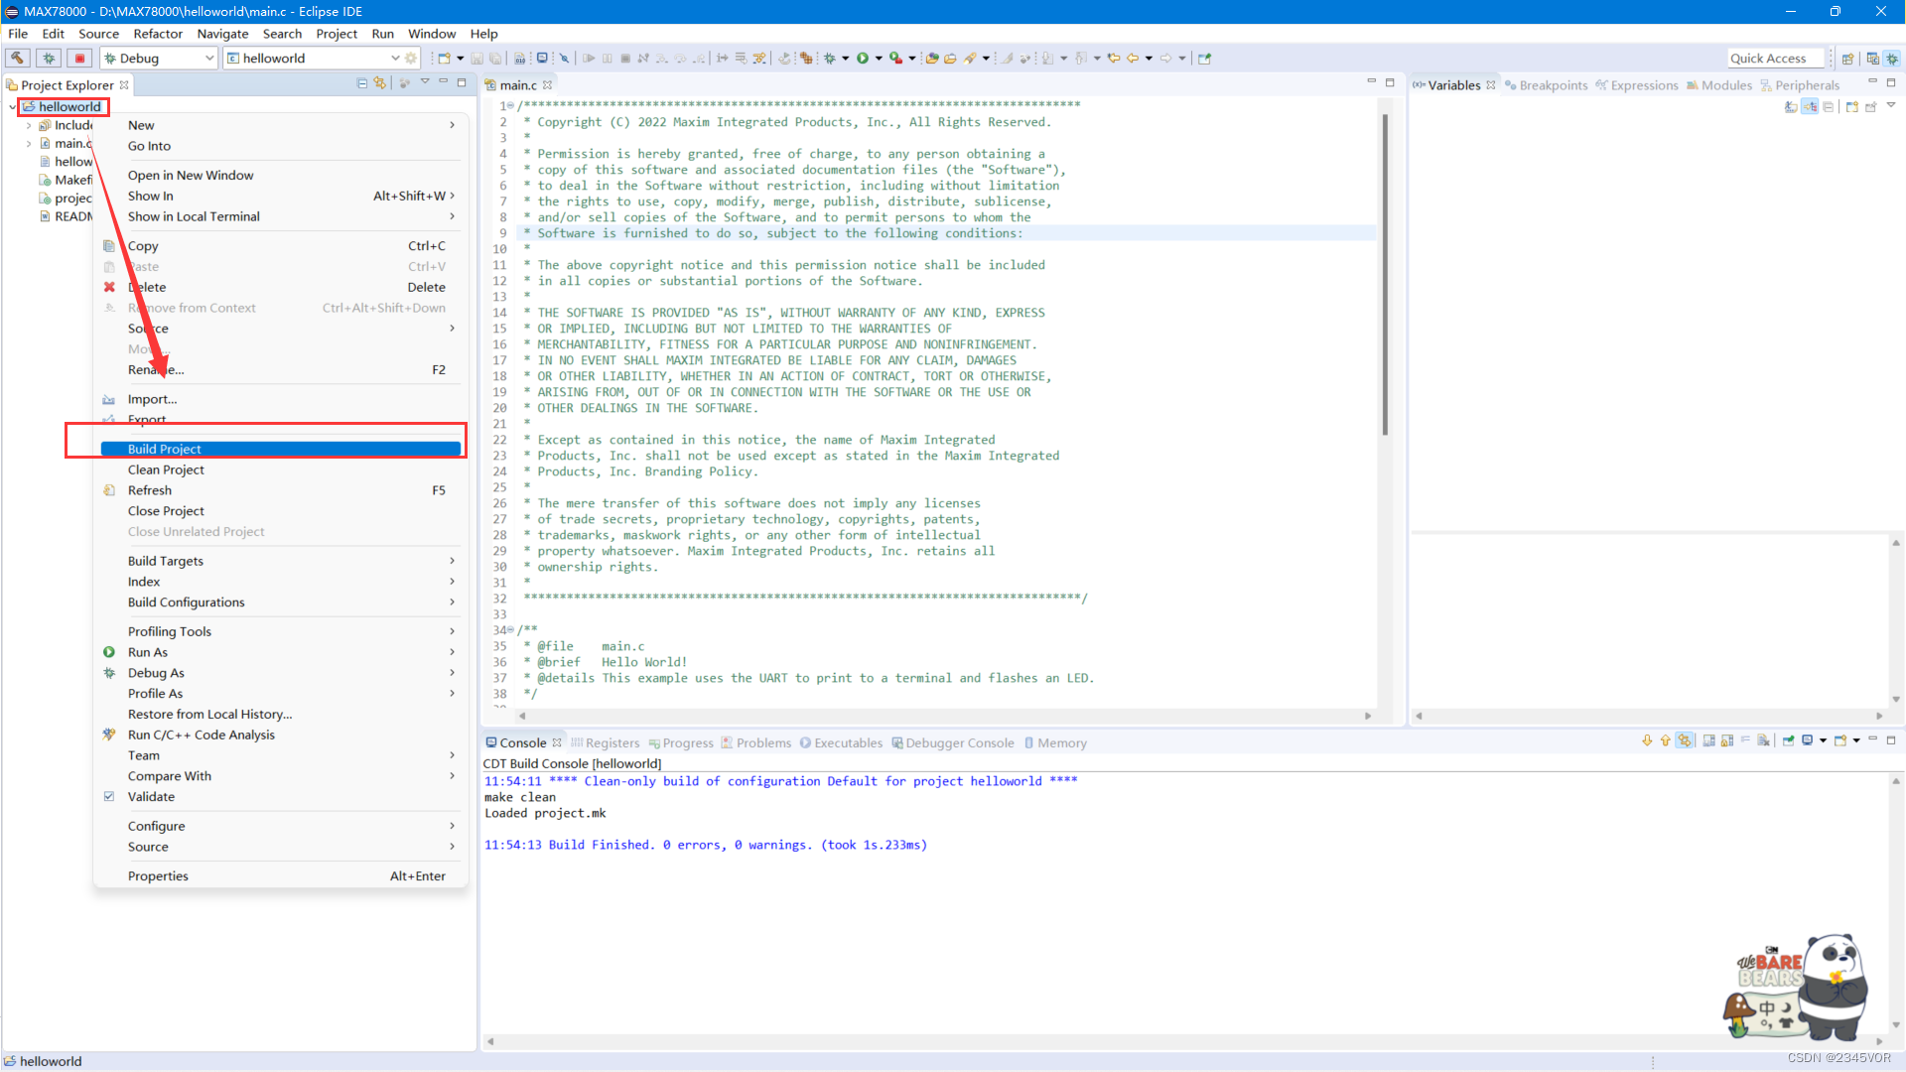
Task: Open the launch configuration settings gear
Action: (411, 59)
